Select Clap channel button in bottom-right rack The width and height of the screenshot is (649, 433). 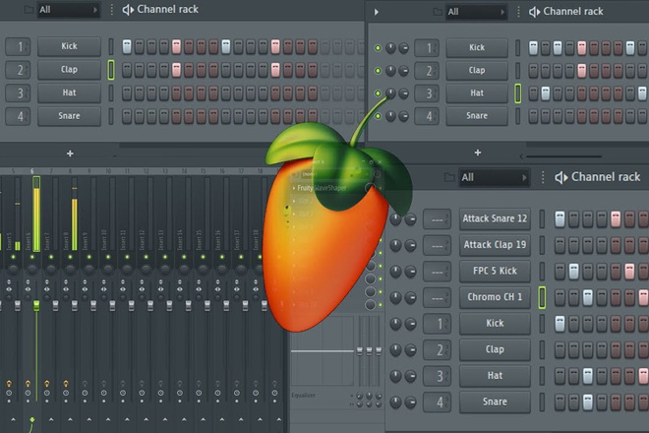[495, 349]
